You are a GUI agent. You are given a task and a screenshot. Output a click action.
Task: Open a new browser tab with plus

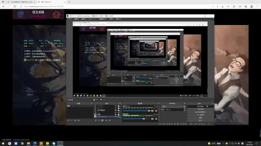[69, 2]
